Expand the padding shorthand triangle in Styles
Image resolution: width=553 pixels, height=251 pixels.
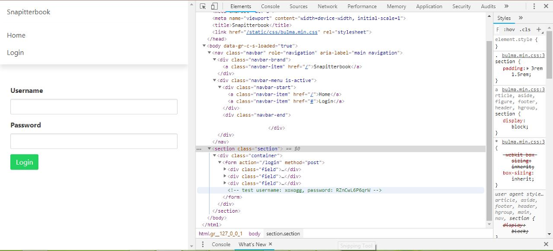click(x=528, y=69)
